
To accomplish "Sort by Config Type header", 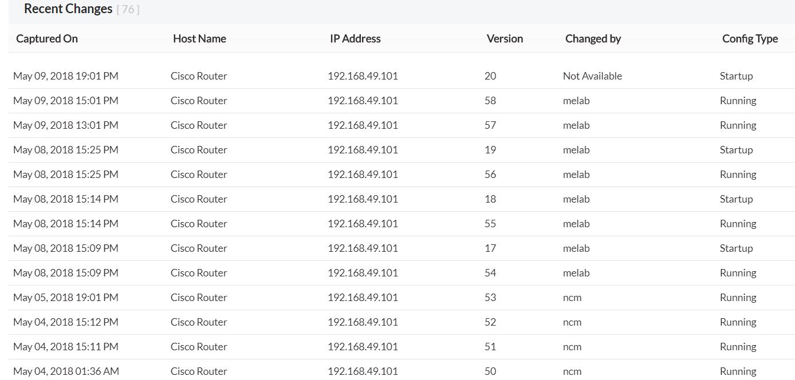I will click(750, 39).
